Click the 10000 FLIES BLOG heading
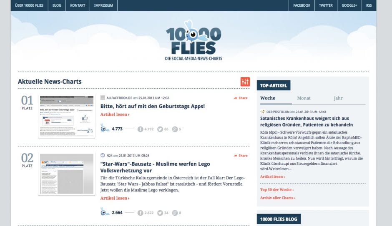 tap(279, 219)
